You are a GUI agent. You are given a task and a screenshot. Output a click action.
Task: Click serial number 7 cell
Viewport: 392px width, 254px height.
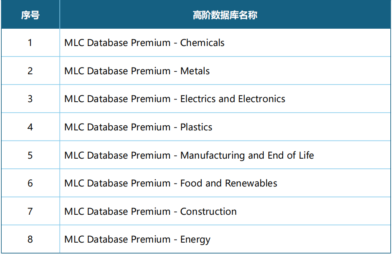[x=30, y=211]
